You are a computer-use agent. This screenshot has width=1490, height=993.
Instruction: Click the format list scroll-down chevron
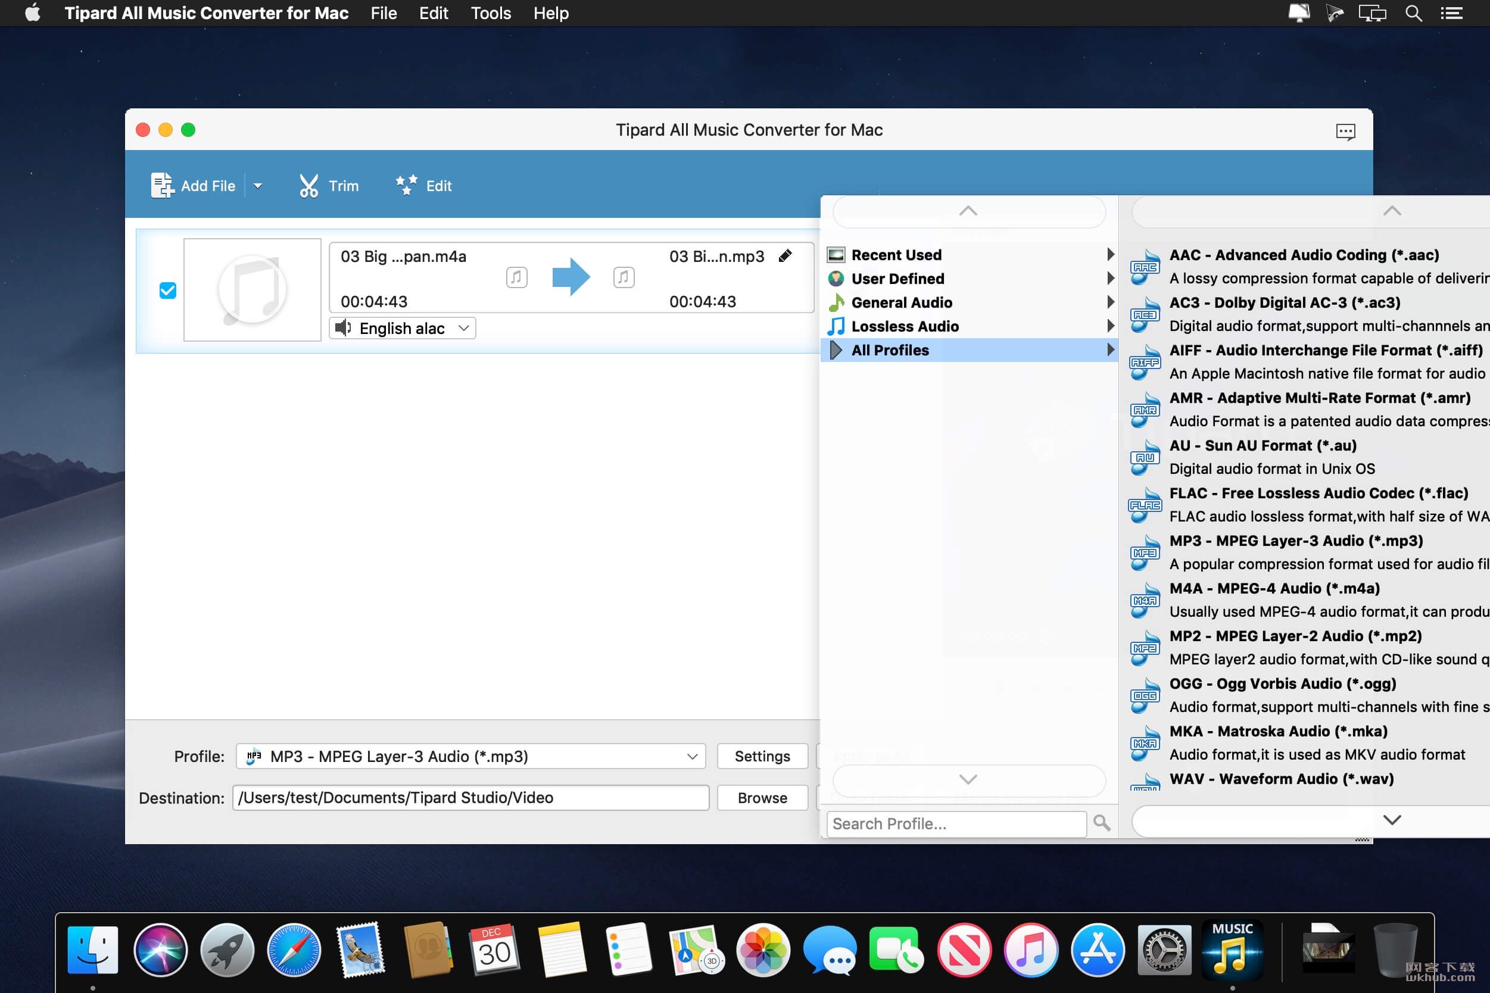point(1392,821)
